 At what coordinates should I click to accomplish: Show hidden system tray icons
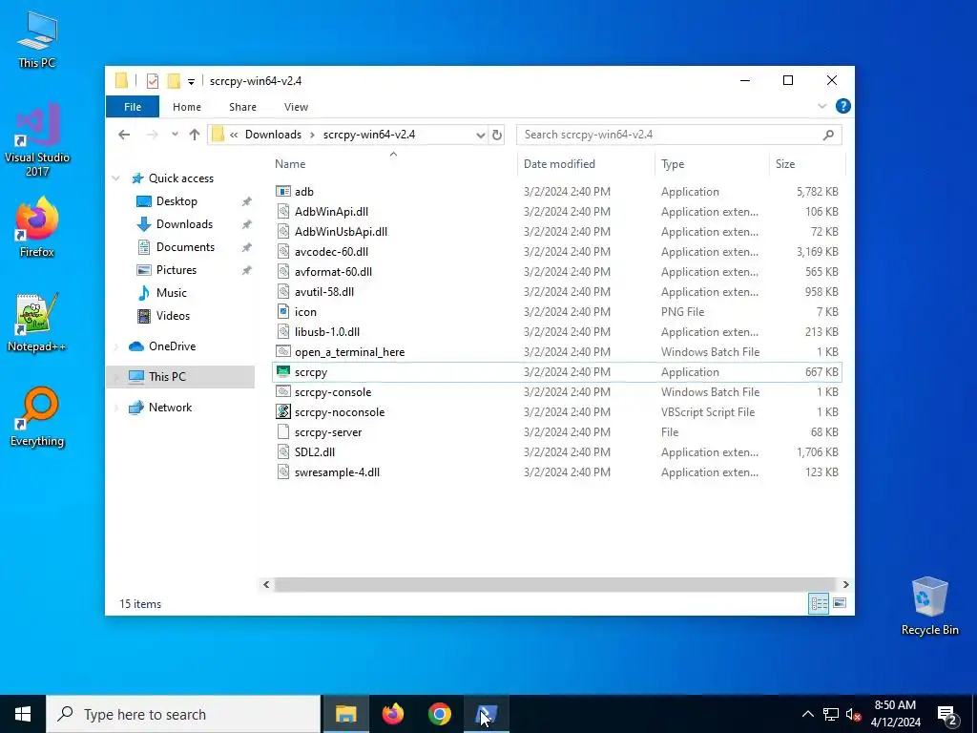pyautogui.click(x=807, y=714)
